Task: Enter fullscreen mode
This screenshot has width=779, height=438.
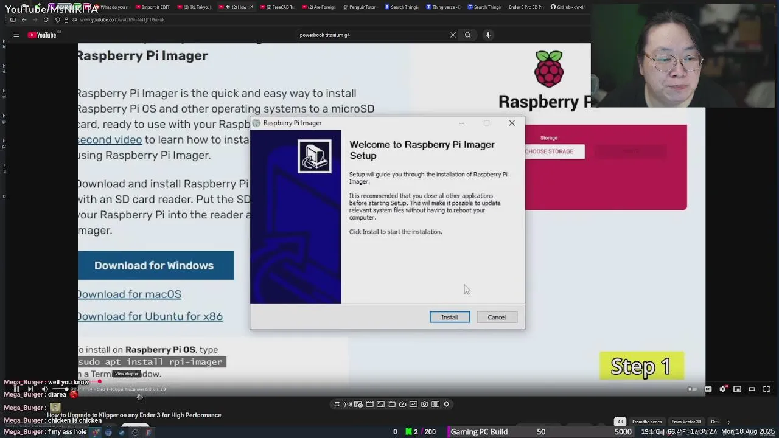Action: [767, 389]
